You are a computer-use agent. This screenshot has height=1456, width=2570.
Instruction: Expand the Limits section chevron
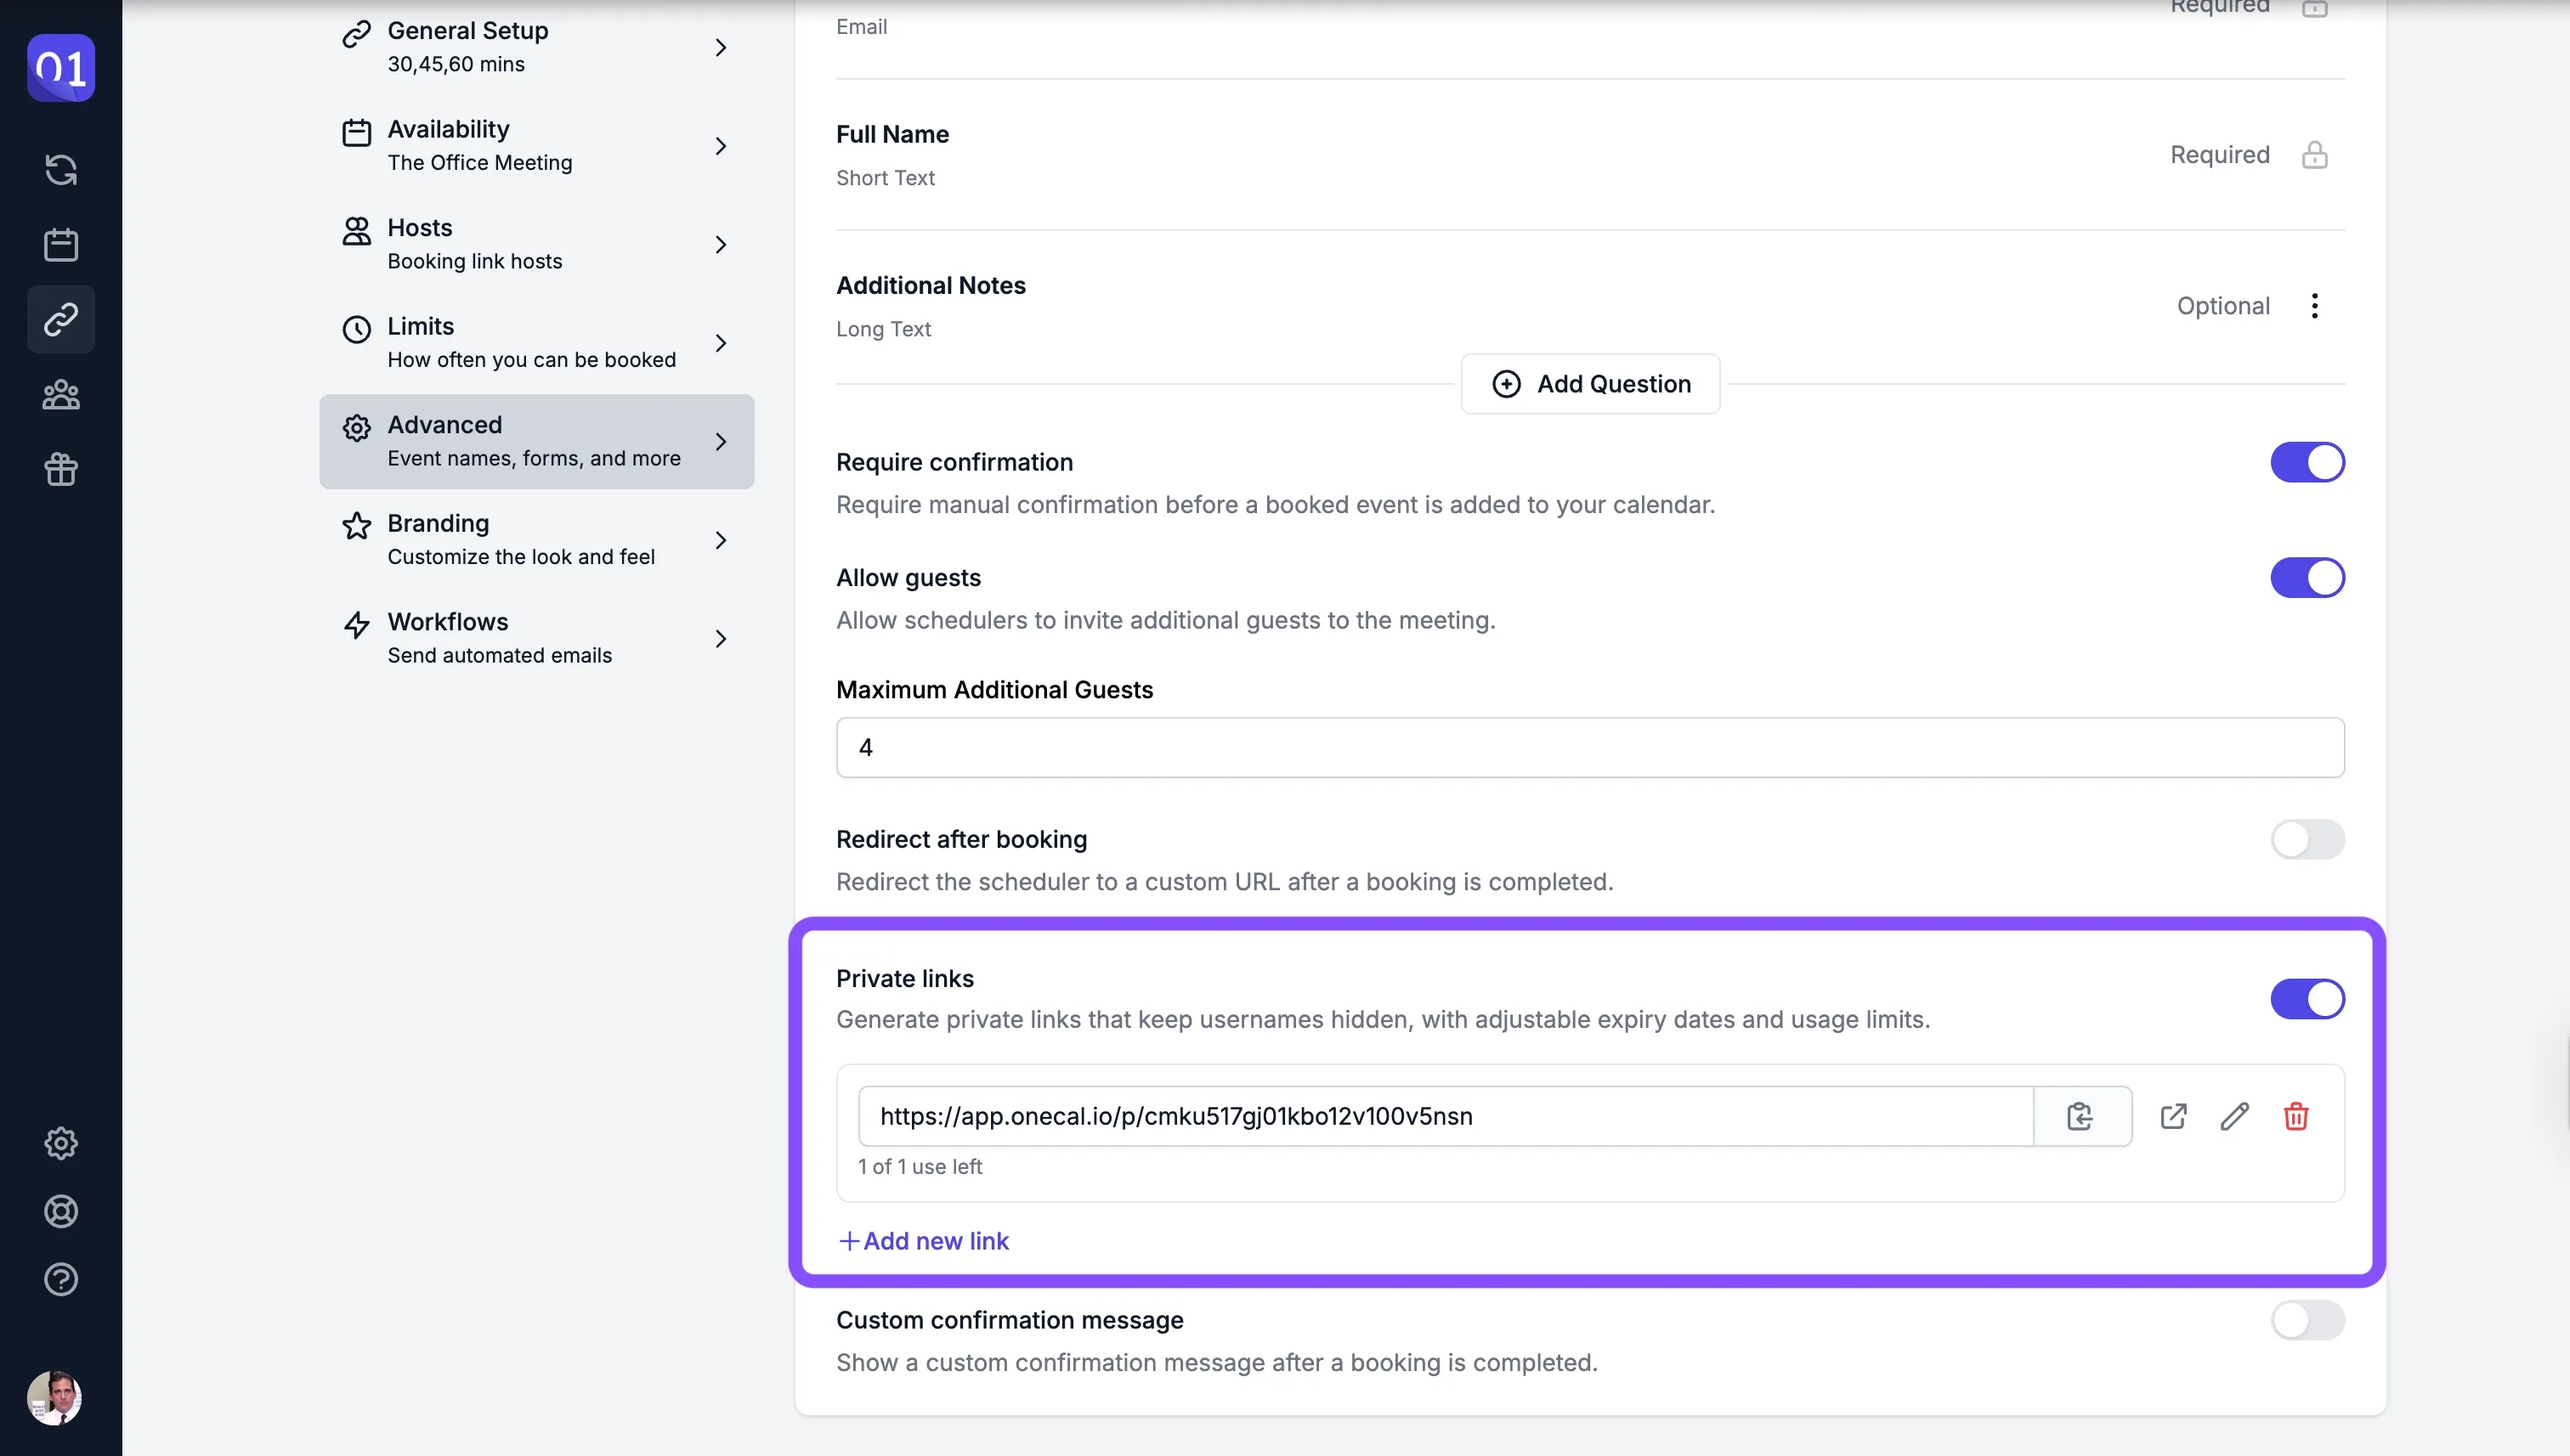pos(721,343)
